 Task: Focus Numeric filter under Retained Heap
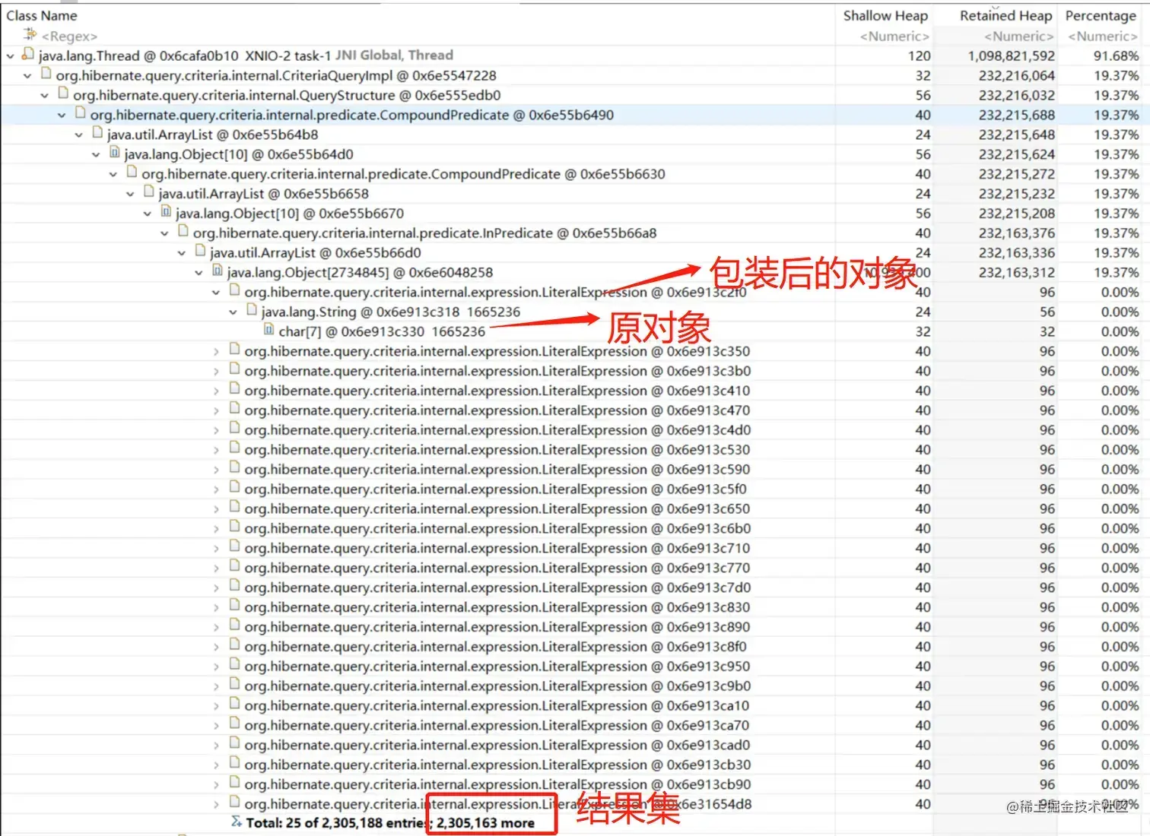pyautogui.click(x=1019, y=36)
